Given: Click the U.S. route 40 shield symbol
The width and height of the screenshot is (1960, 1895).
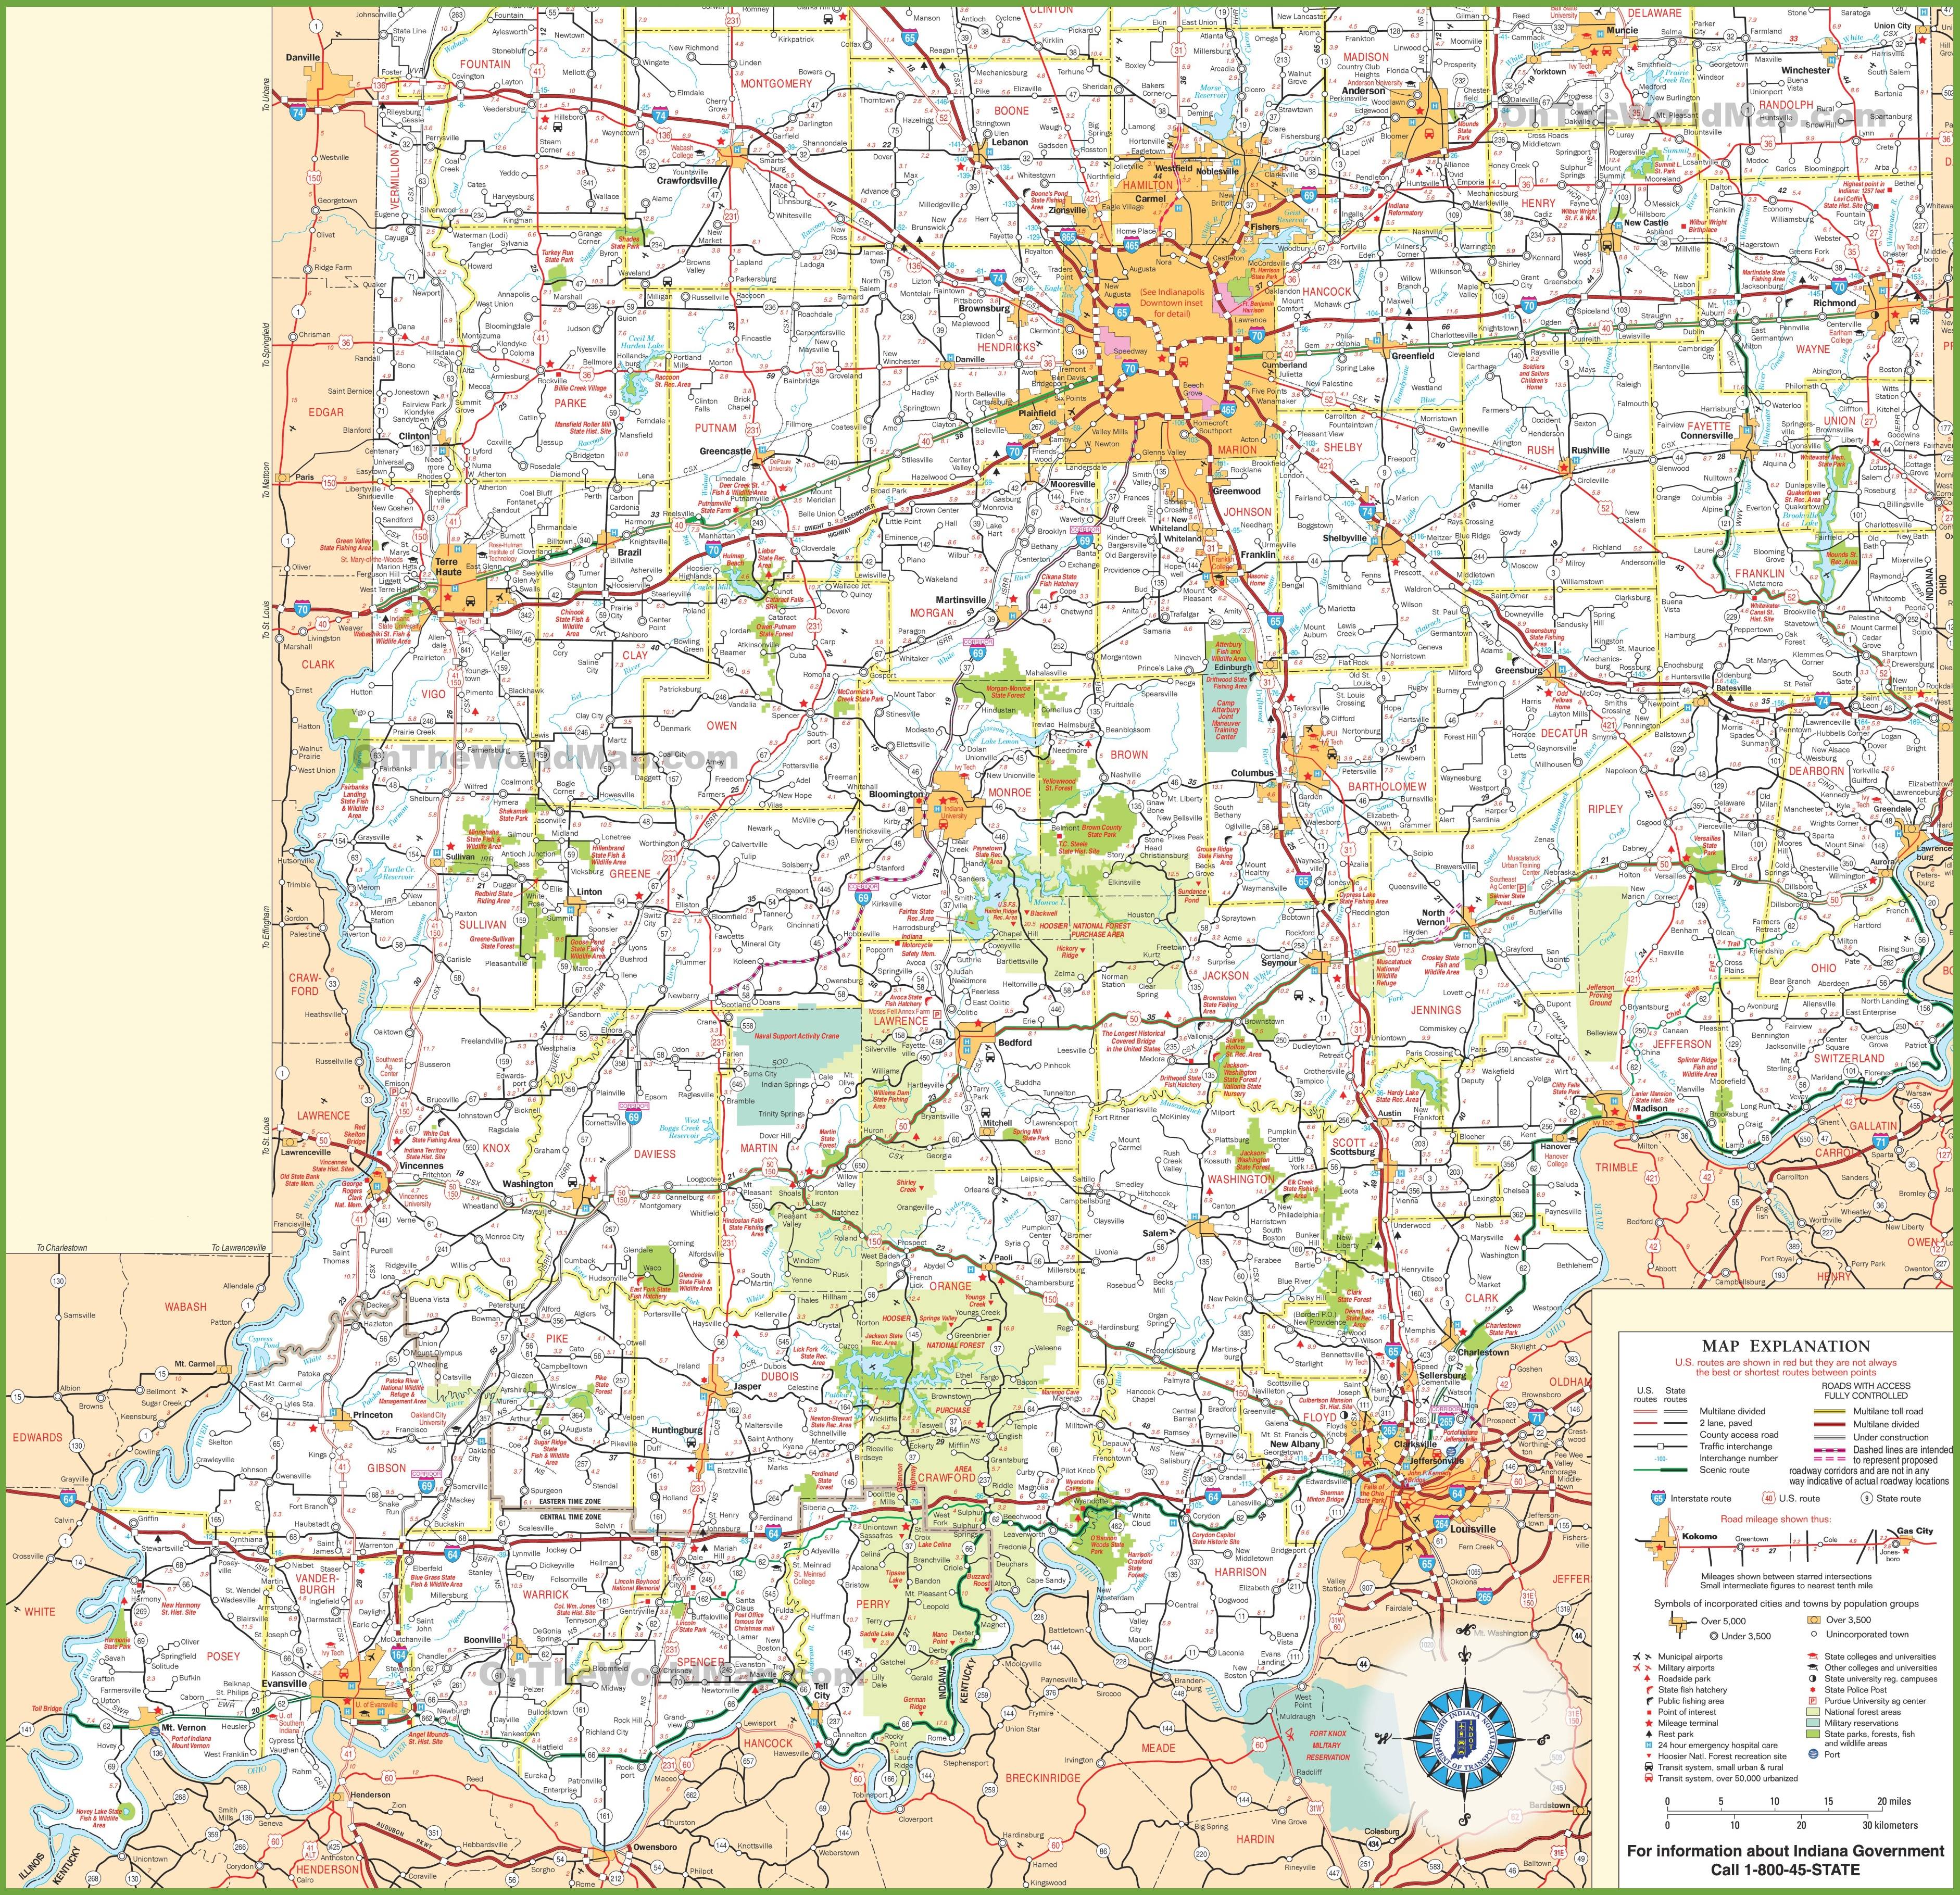Looking at the screenshot, I should click(1769, 1498).
